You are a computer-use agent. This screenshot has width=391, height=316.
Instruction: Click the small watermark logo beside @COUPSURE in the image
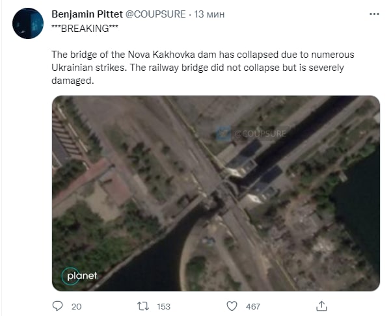(x=224, y=134)
